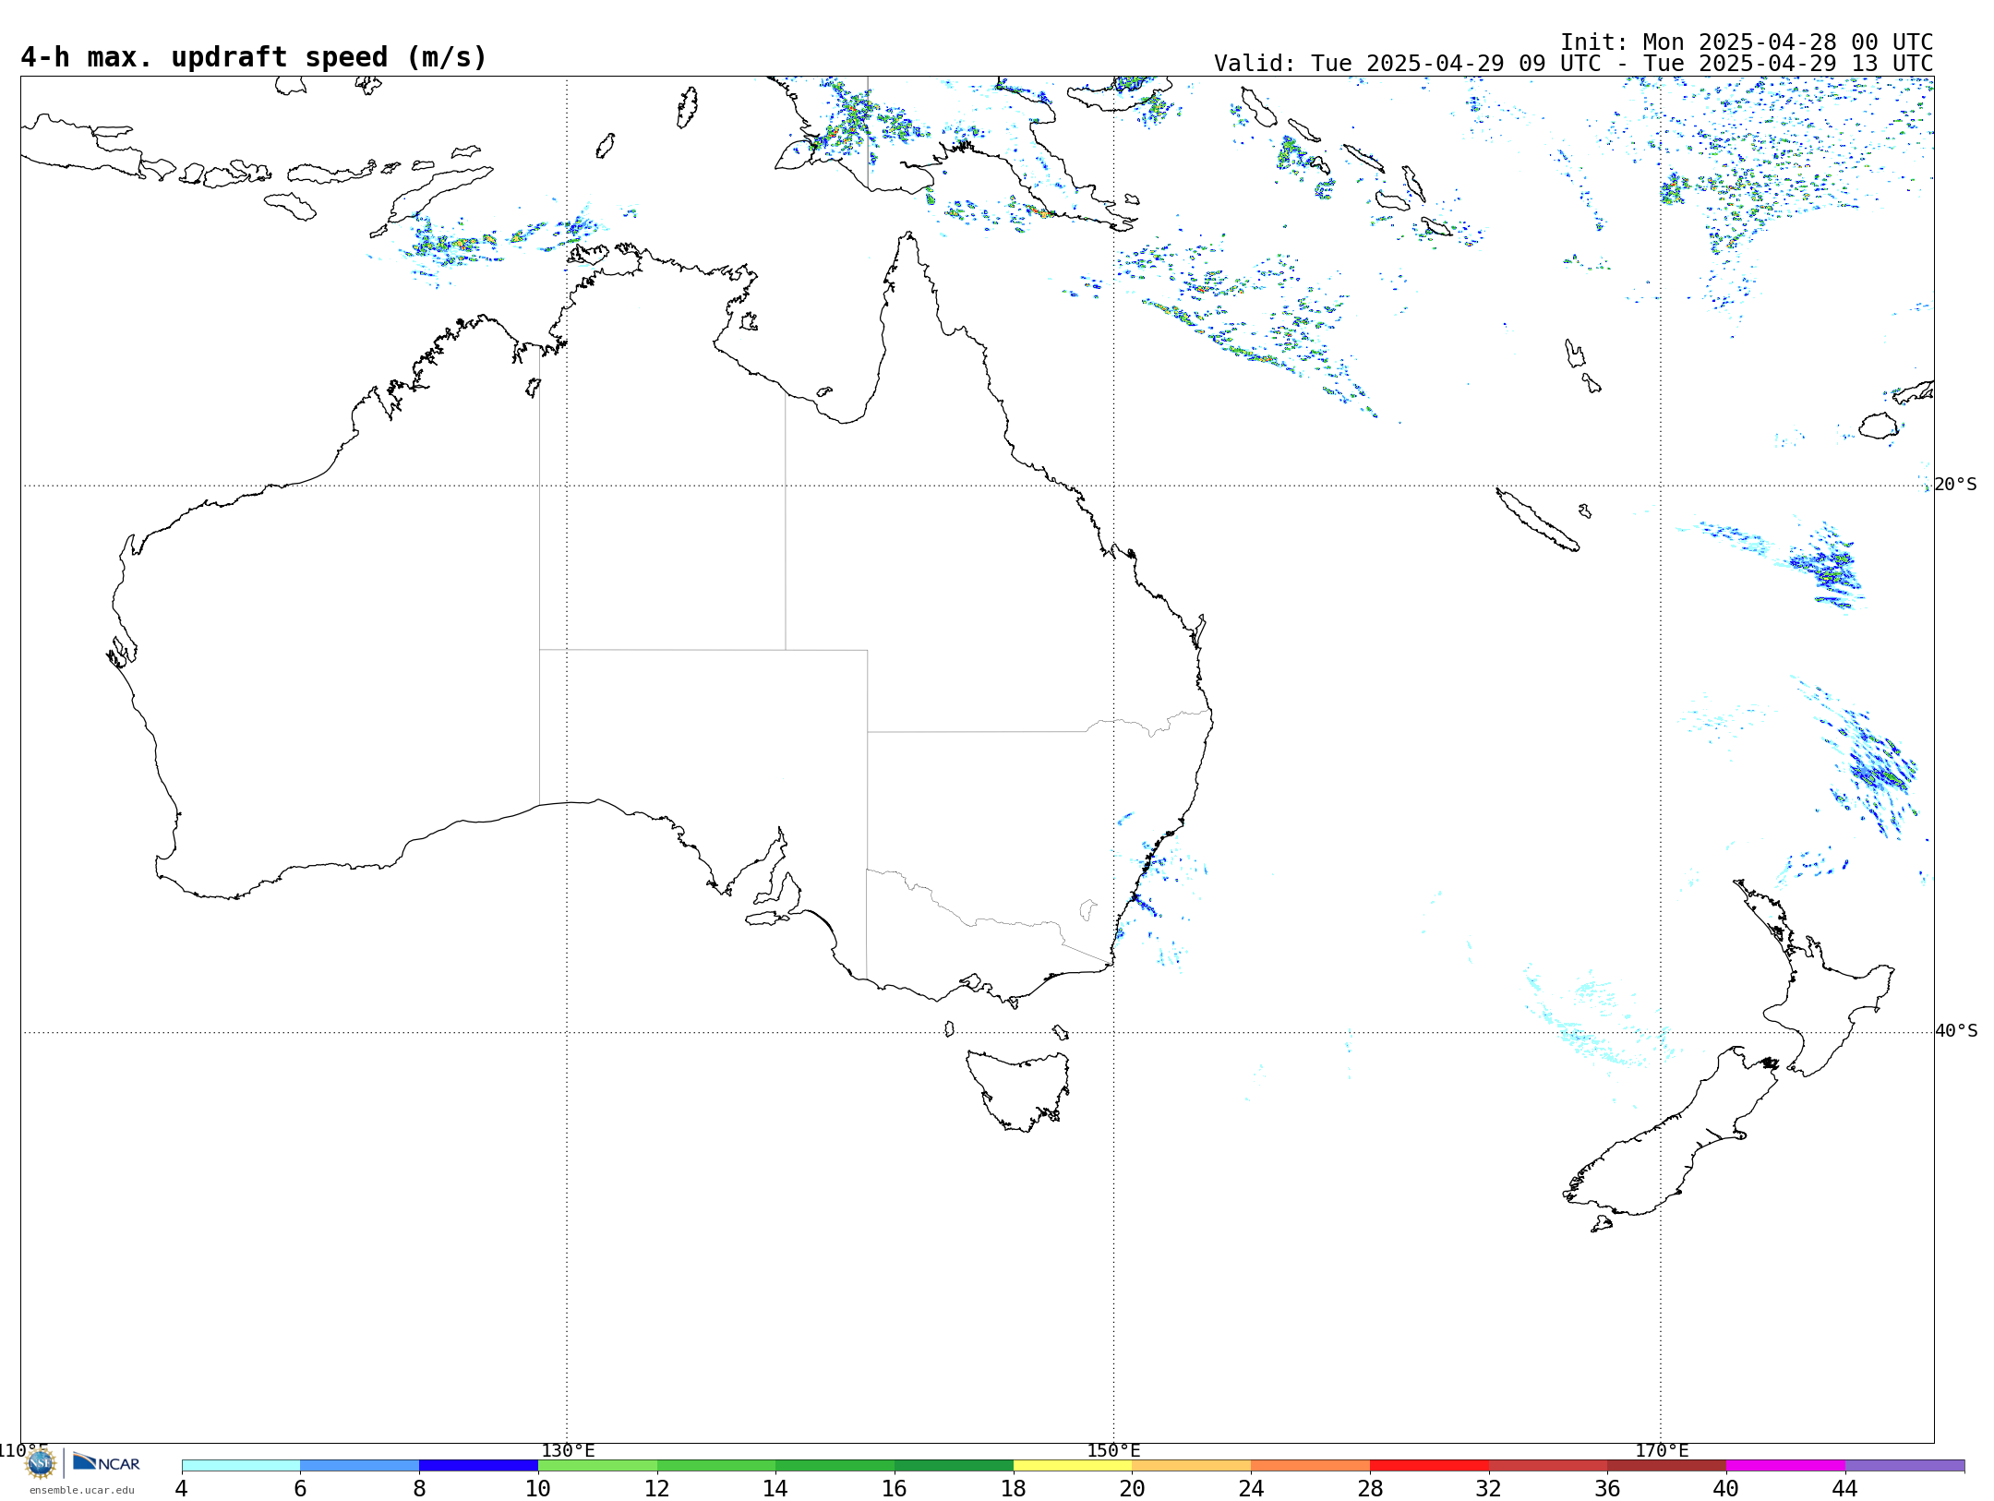Click the colorbar label '28'
Viewport: 1994px width, 1501px height.
(x=1370, y=1488)
